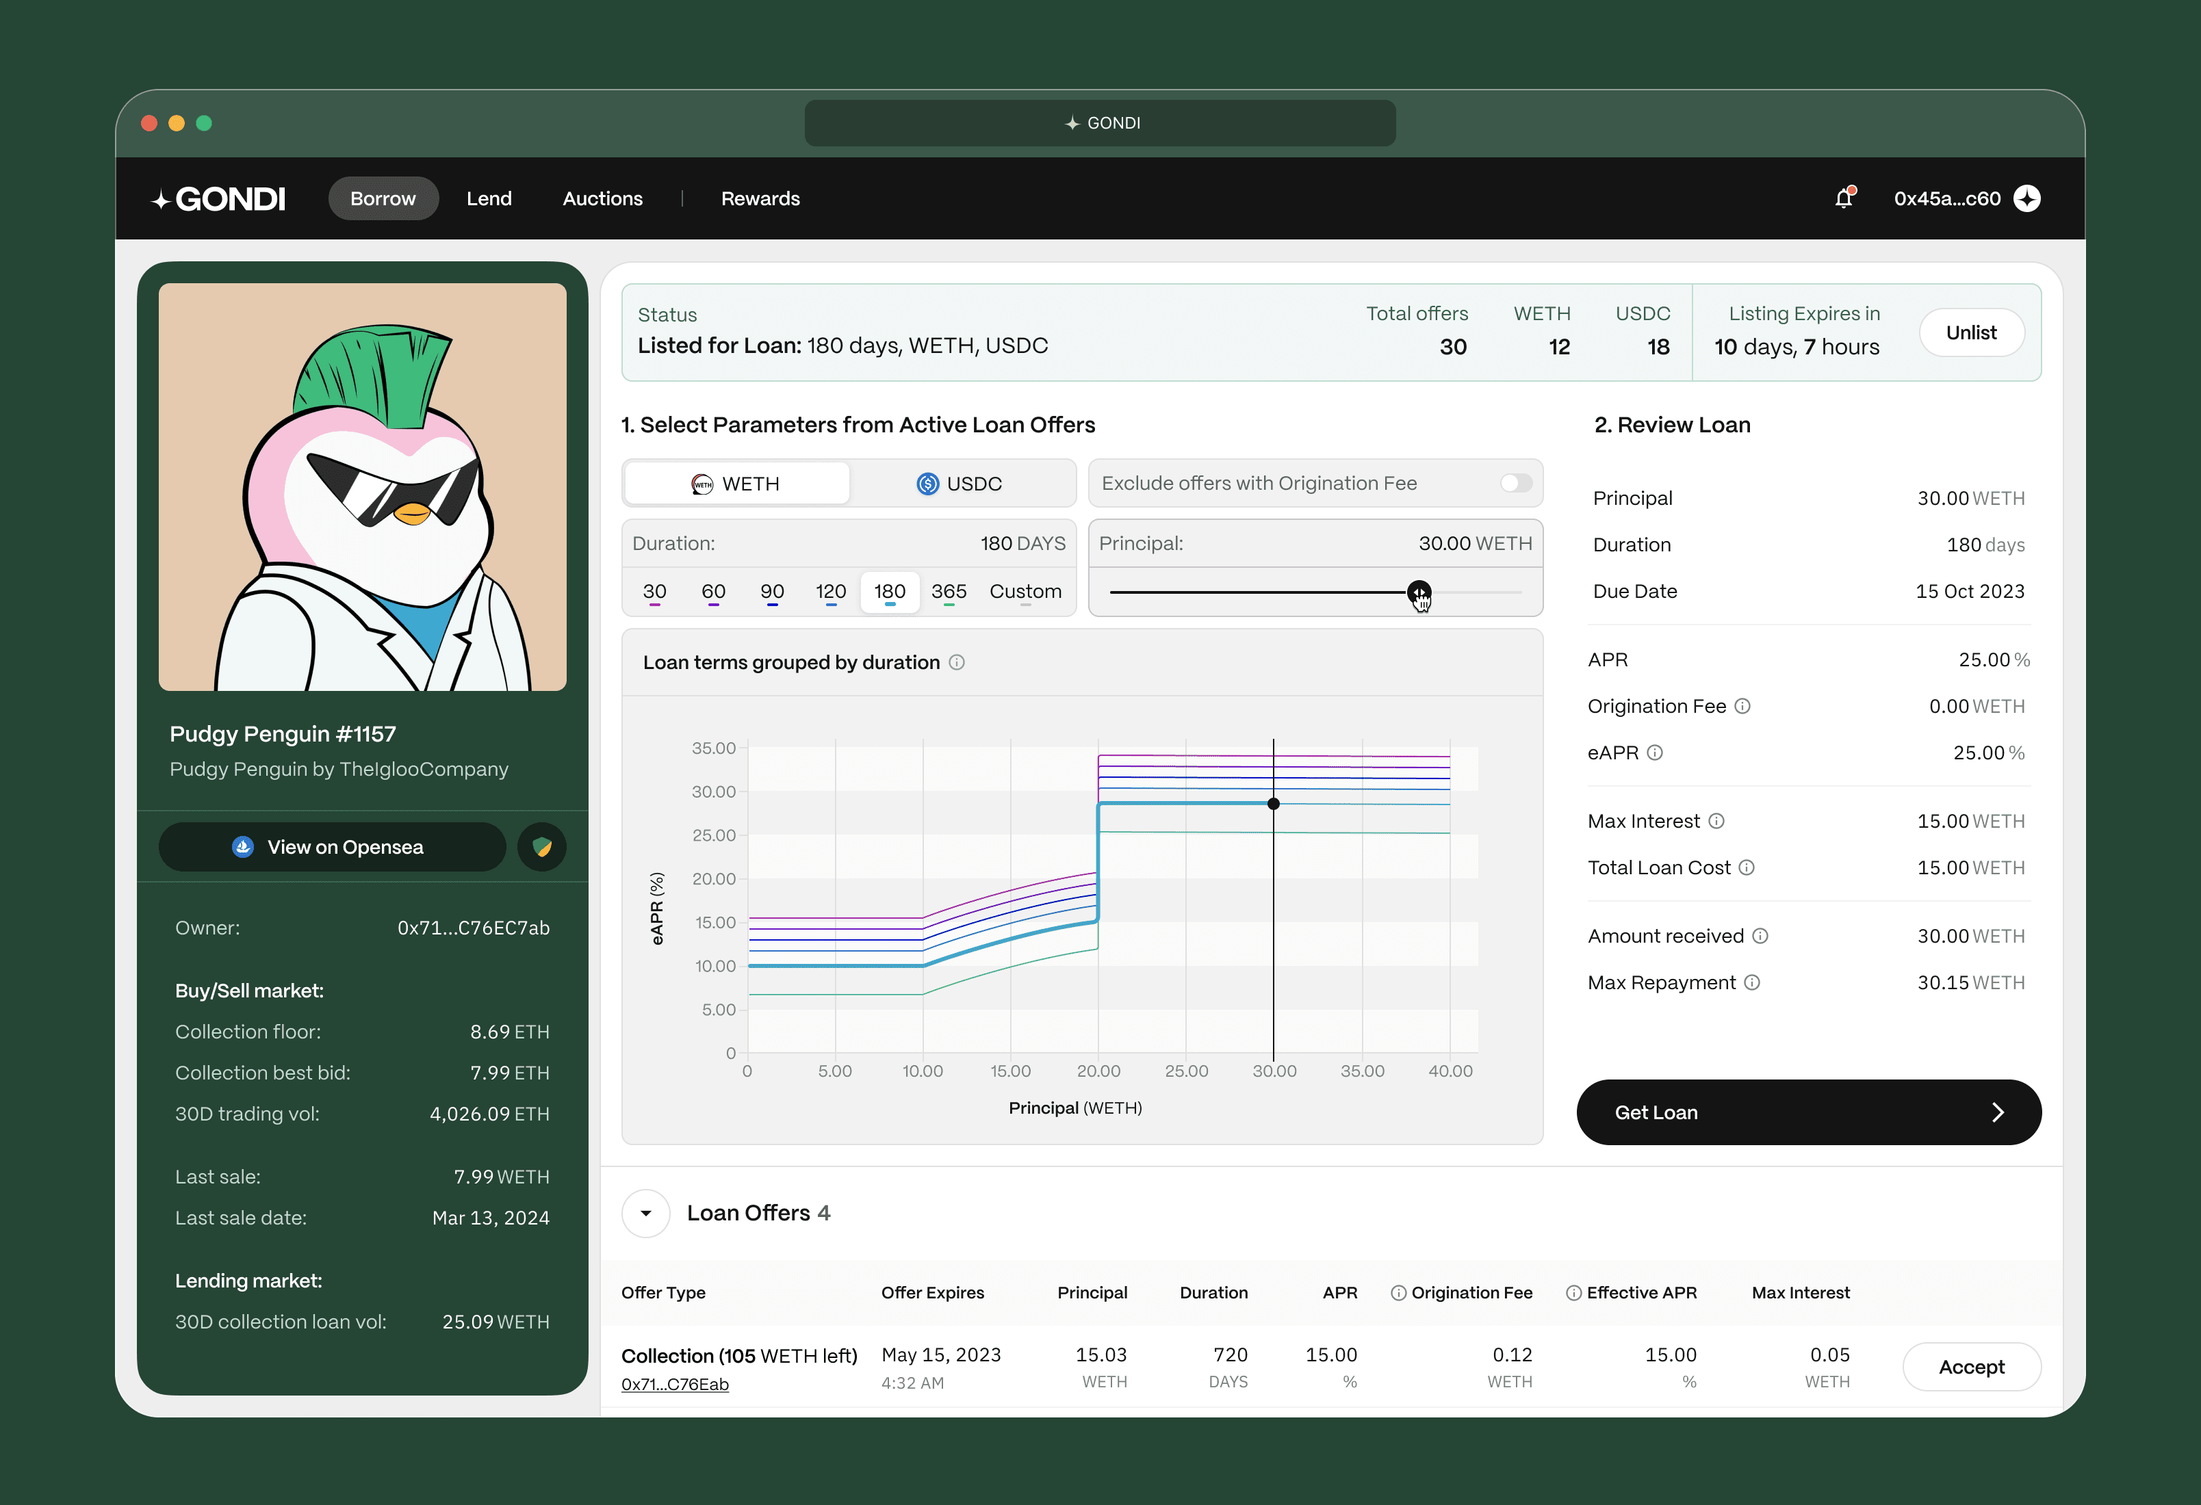2201x1505 pixels.
Task: Show eAPR info tooltip
Action: coord(1655,752)
